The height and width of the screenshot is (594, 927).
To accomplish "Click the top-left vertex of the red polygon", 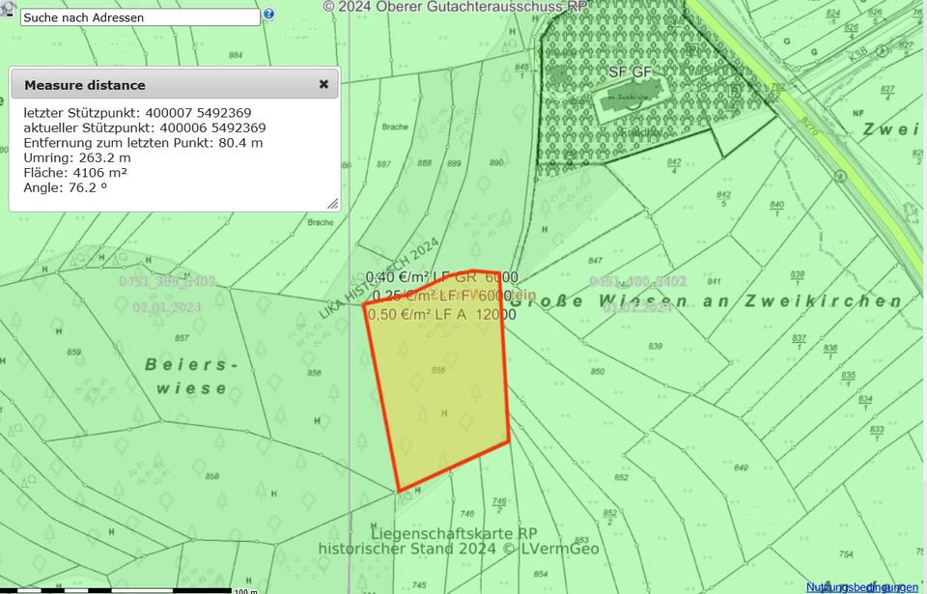I will pyautogui.click(x=364, y=304).
